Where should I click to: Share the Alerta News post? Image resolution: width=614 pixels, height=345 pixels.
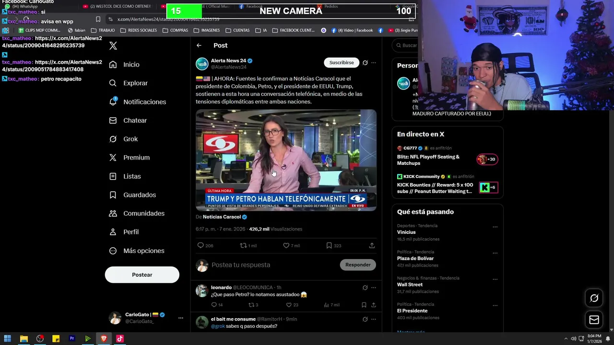(x=372, y=245)
